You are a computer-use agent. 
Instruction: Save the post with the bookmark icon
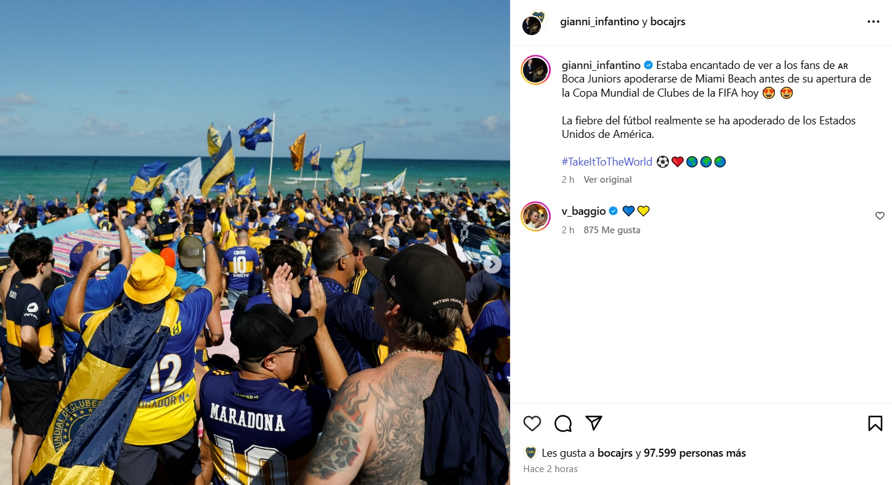click(x=875, y=423)
